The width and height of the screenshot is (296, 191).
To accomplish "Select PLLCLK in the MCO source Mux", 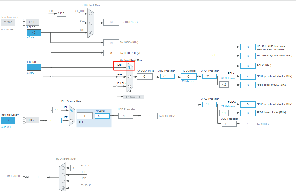I will 63,168.
